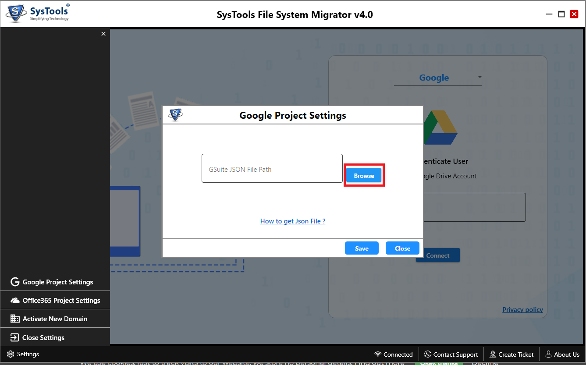
Task: Expand the Google source dropdown arrow
Action: (479, 77)
